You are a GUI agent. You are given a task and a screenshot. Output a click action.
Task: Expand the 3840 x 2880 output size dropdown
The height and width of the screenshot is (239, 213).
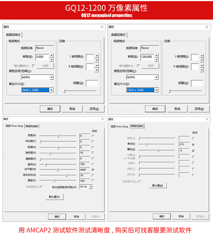coord(51,90)
